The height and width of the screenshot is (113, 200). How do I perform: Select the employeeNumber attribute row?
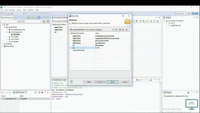tap(100, 50)
